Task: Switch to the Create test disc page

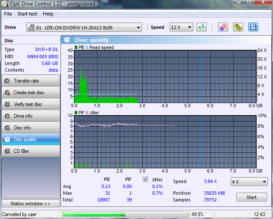Action: pyautogui.click(x=31, y=93)
